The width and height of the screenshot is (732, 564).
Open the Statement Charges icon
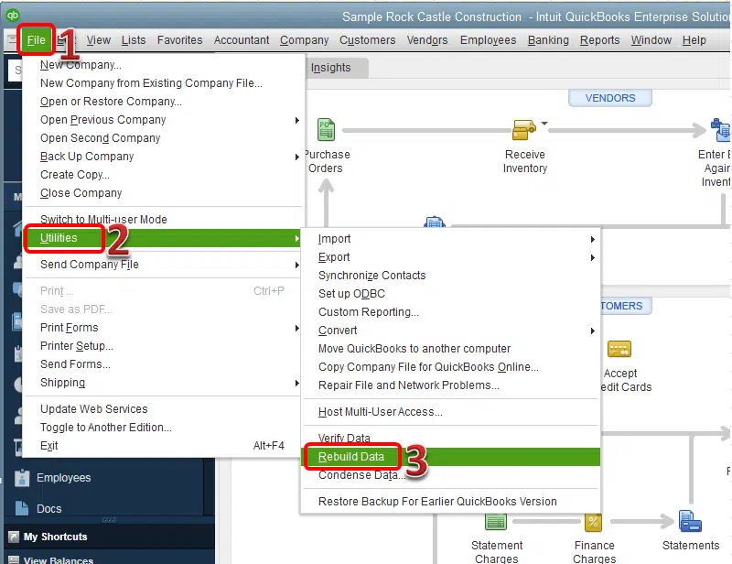click(x=495, y=522)
